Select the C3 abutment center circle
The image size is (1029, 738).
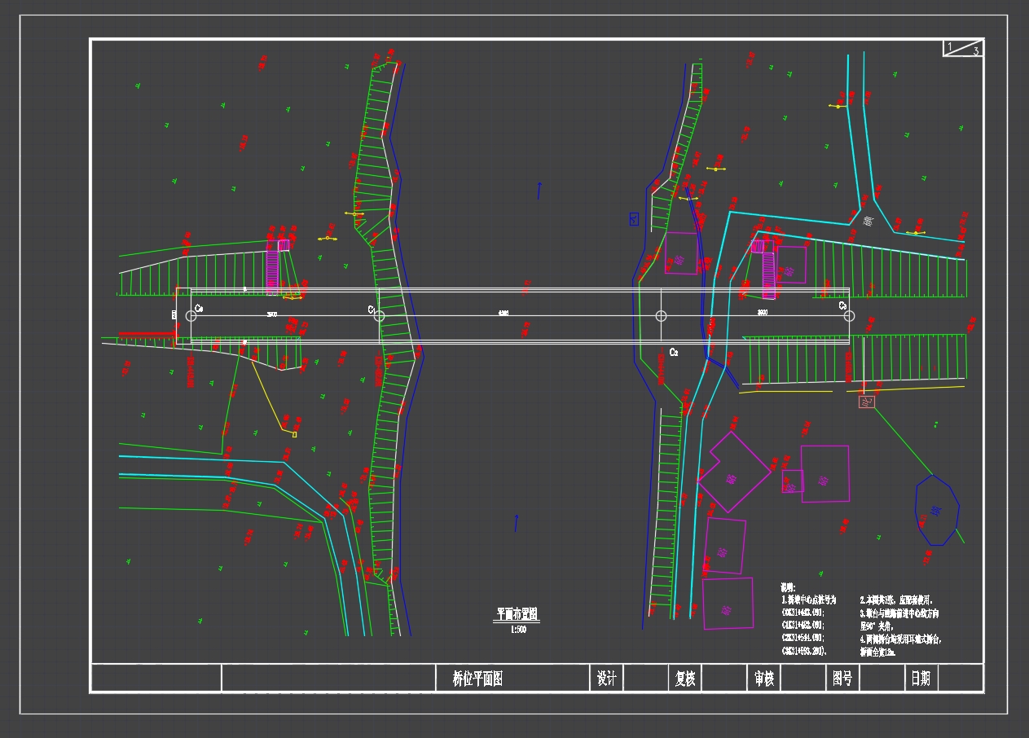[x=849, y=316]
